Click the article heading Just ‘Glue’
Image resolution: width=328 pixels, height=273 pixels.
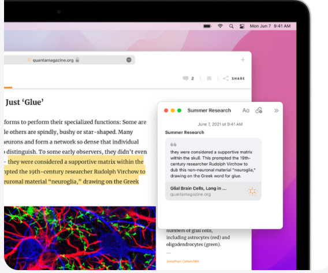click(25, 102)
